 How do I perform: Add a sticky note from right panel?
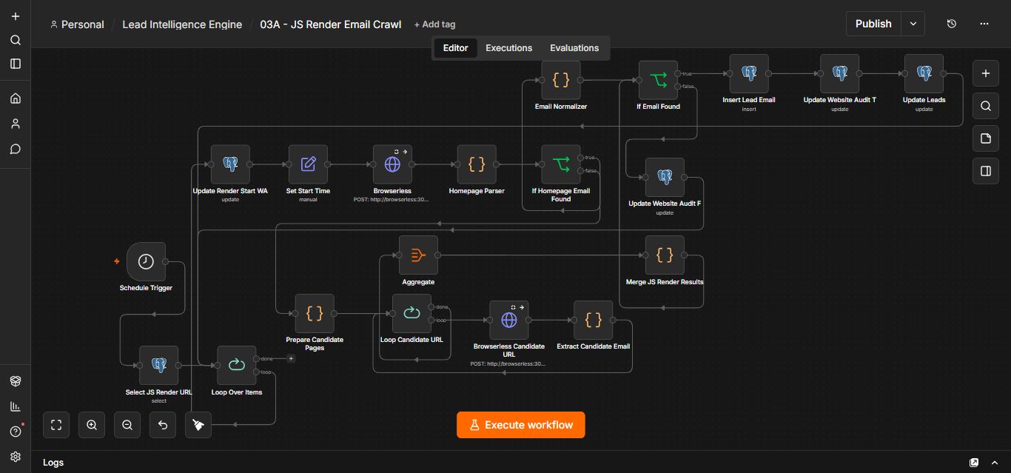(x=985, y=138)
